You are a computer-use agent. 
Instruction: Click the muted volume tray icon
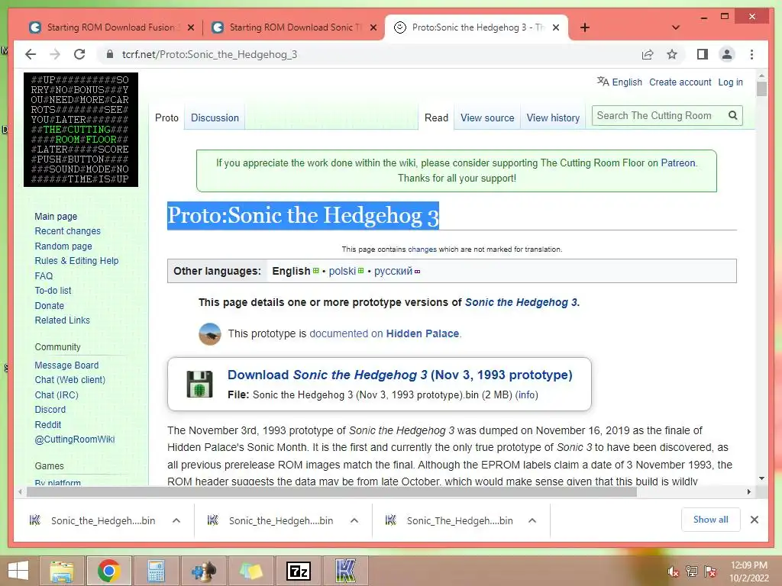pos(673,572)
